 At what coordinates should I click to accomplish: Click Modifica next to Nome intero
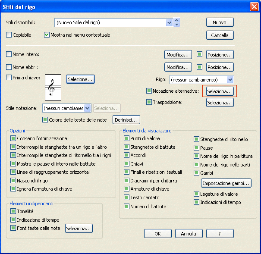click(x=178, y=55)
